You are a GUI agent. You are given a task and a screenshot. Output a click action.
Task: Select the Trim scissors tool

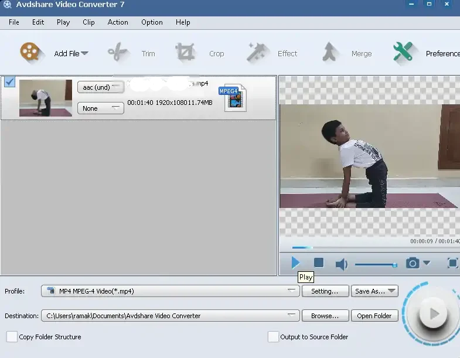[118, 53]
